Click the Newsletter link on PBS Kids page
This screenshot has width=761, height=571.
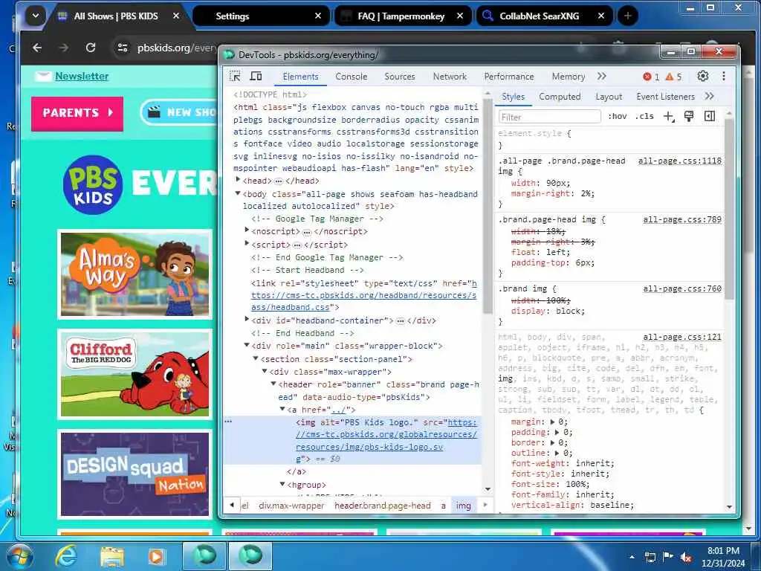(82, 77)
